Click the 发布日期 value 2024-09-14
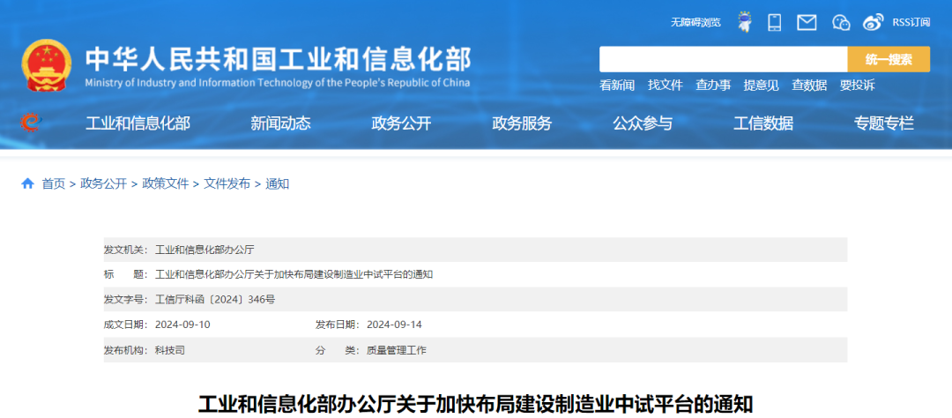 point(394,325)
